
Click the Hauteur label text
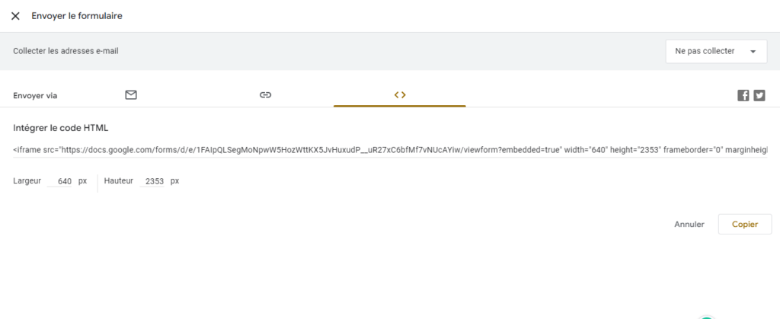point(118,181)
